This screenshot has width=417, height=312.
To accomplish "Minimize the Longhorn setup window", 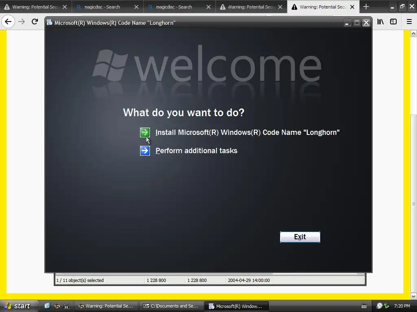I will pos(347,23).
